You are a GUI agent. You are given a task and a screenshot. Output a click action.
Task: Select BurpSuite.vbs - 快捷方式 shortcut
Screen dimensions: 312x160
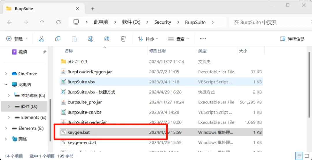click(x=161, y=92)
